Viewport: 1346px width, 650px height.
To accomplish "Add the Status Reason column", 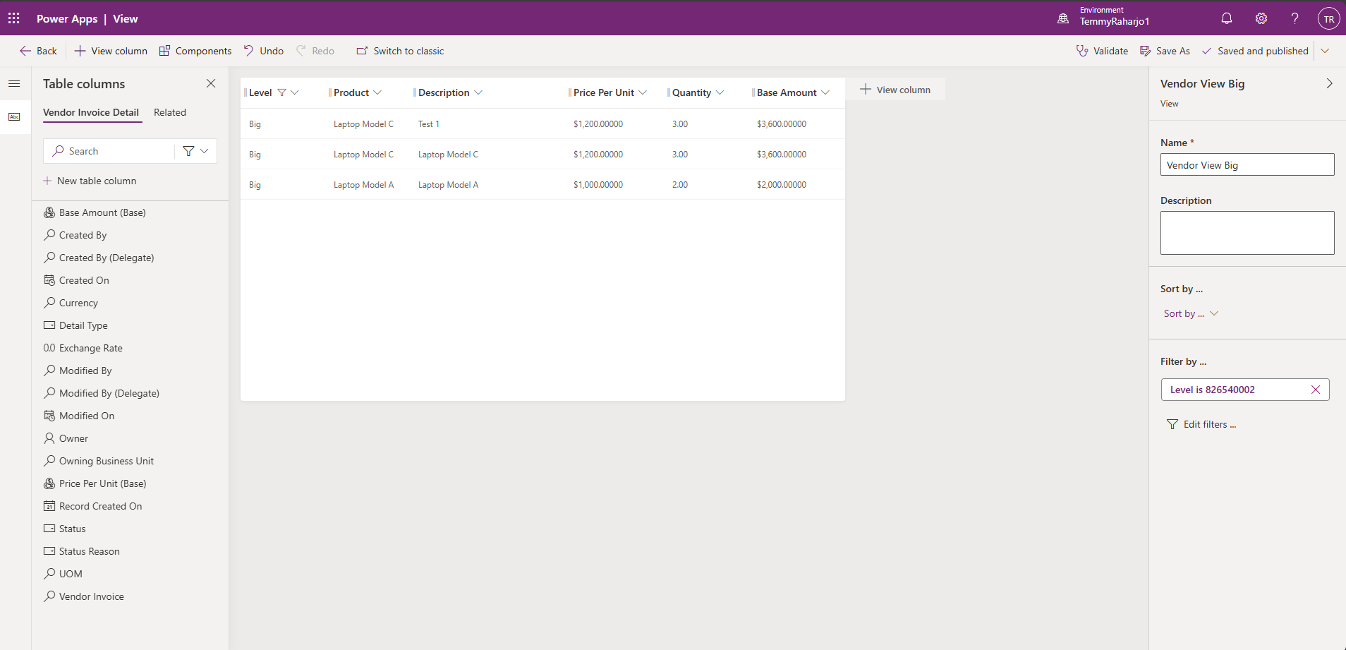I will (x=82, y=551).
